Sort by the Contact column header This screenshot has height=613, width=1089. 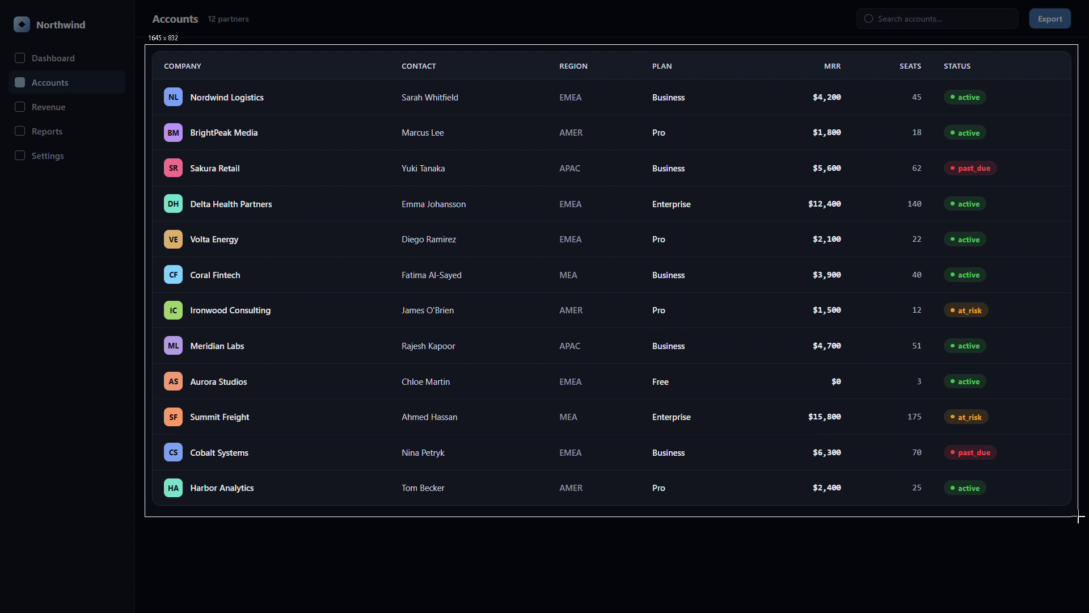click(x=419, y=66)
